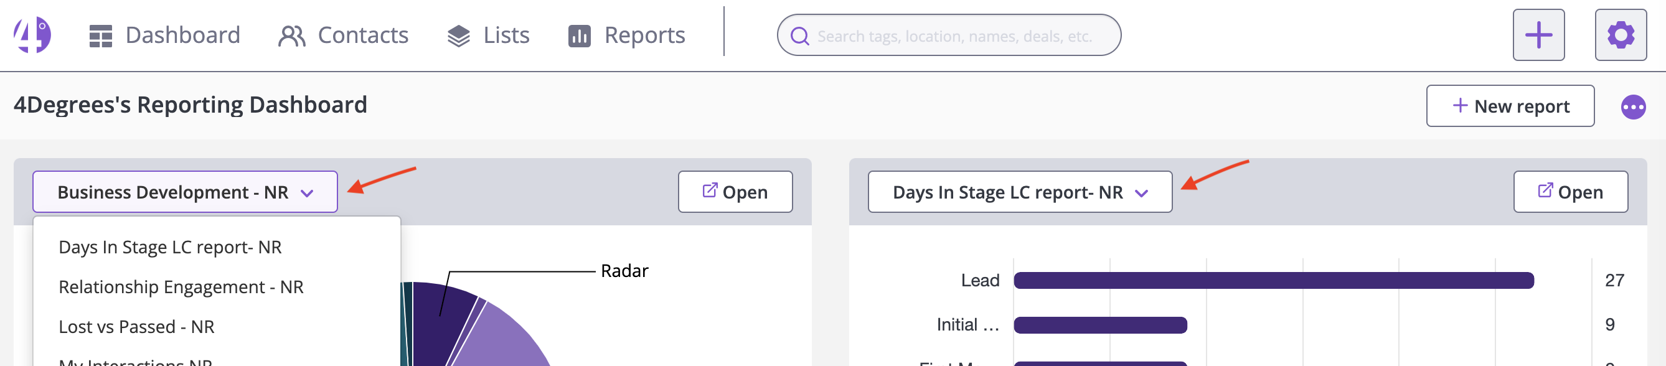Image resolution: width=1666 pixels, height=366 pixels.
Task: Click the 4Degrees's Reporting Dashboard title
Action: (x=190, y=105)
